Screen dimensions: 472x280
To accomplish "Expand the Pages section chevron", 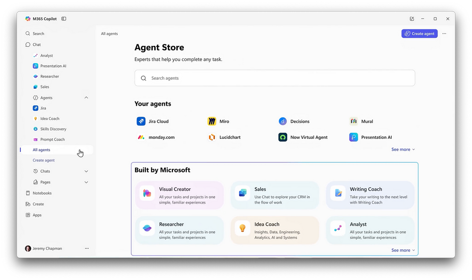I will point(86,182).
